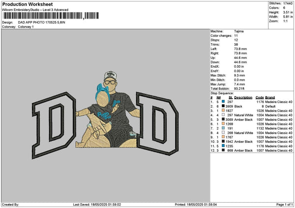Select the Amber Black swatch in row 5
Viewport: 295px width, 208px height.
click(223, 119)
